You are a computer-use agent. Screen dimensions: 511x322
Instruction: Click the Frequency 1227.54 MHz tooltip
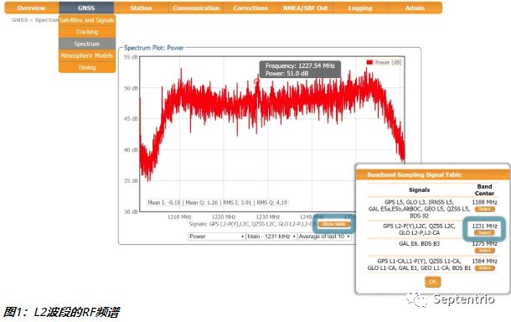point(300,70)
